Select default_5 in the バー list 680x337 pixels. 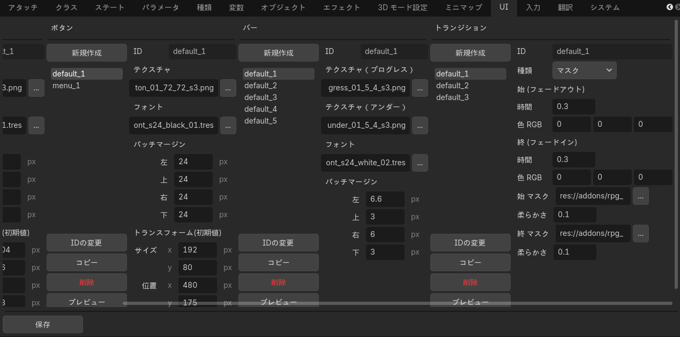click(x=279, y=121)
